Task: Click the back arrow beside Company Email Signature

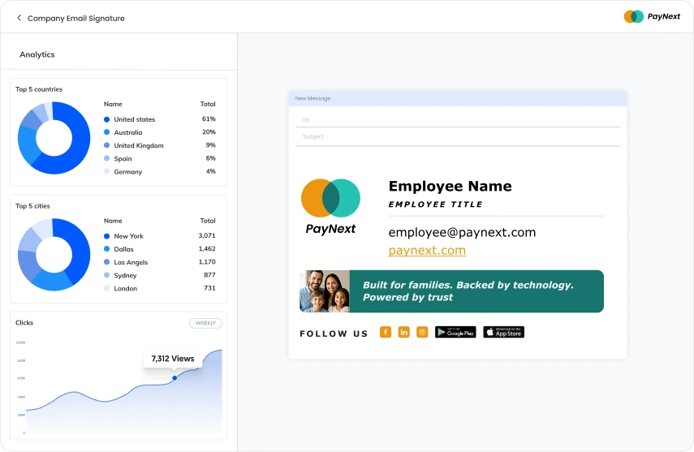Action: (19, 18)
